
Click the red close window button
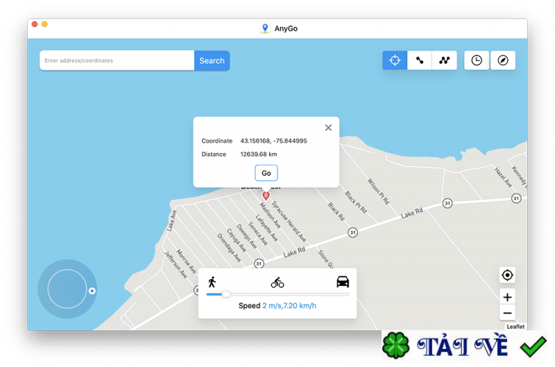(35, 24)
